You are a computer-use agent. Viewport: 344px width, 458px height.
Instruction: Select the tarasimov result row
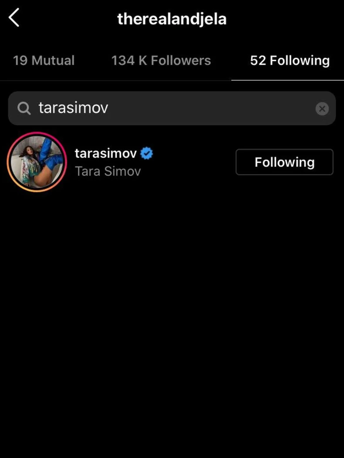172,162
